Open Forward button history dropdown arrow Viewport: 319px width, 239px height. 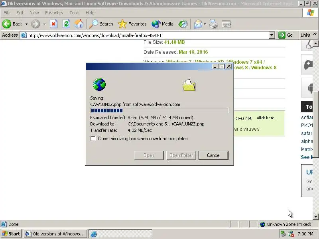[x=44, y=24]
